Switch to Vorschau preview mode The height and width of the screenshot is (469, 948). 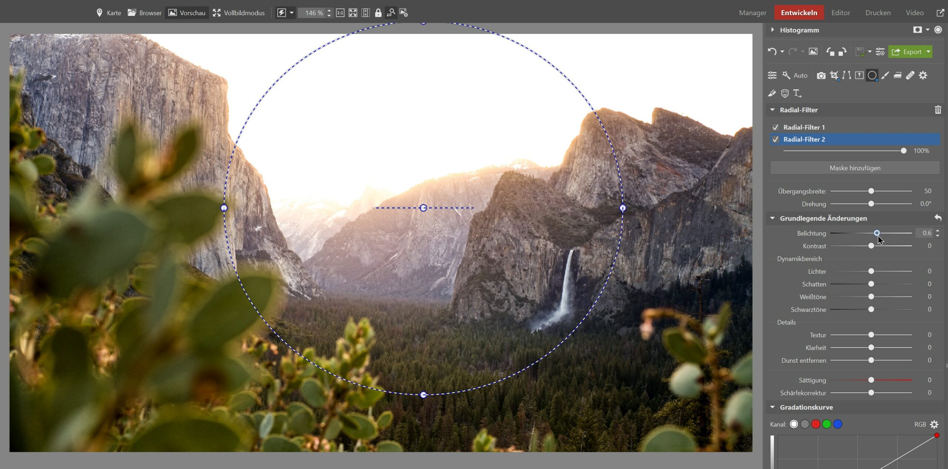pyautogui.click(x=187, y=13)
